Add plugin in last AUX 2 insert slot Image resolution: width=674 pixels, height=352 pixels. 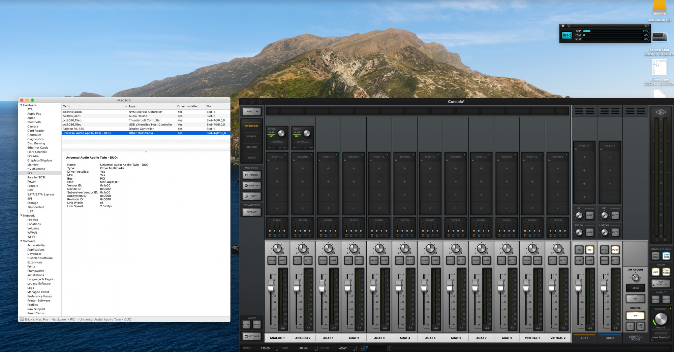610,197
